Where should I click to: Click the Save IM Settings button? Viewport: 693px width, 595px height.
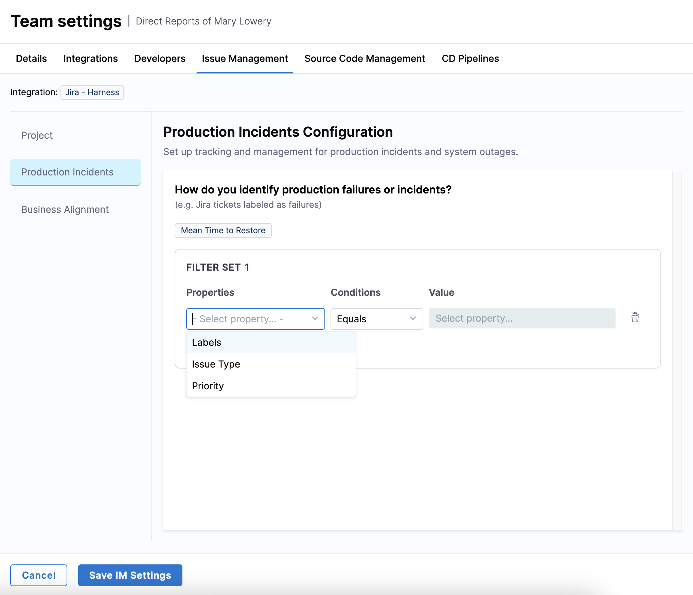pos(130,575)
